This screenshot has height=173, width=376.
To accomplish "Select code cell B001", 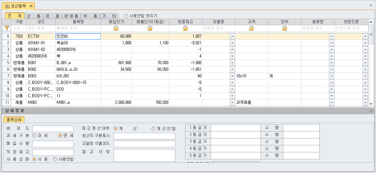I will (41, 63).
